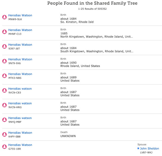Select the person icon for 9VCN-C83

tap(5, 91)
